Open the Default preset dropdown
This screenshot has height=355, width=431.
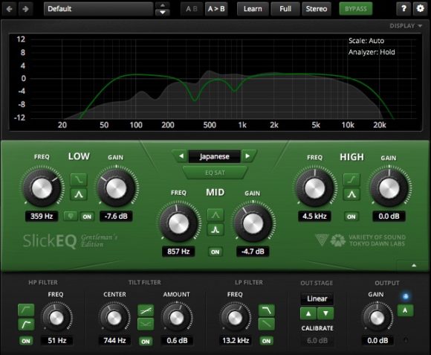pos(98,9)
